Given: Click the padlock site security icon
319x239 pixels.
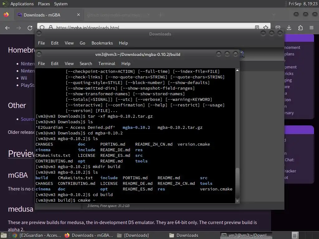Looking at the screenshot, I should click(x=51, y=27).
